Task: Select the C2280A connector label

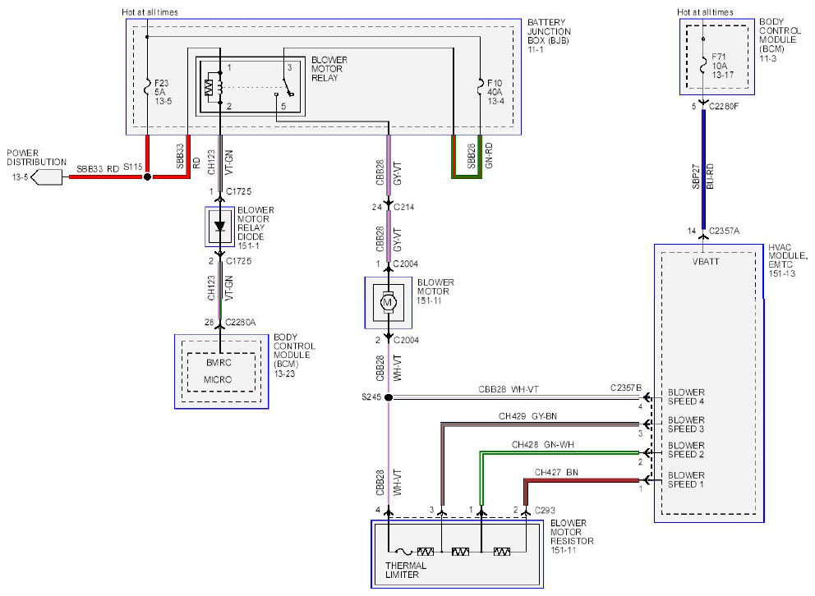Action: [240, 323]
